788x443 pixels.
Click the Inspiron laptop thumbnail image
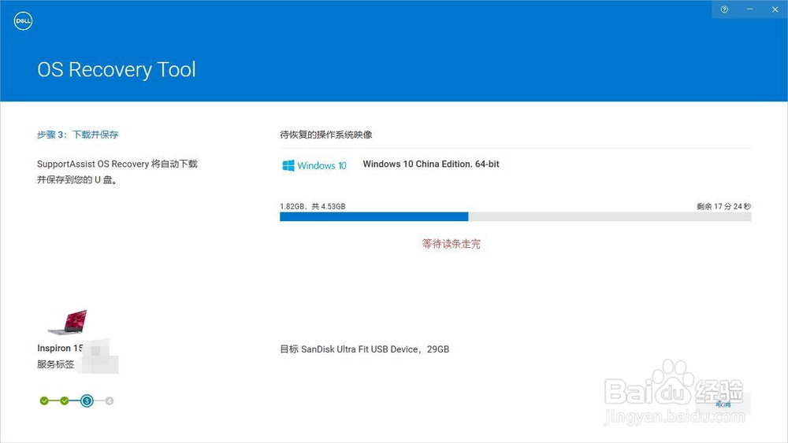coord(67,322)
